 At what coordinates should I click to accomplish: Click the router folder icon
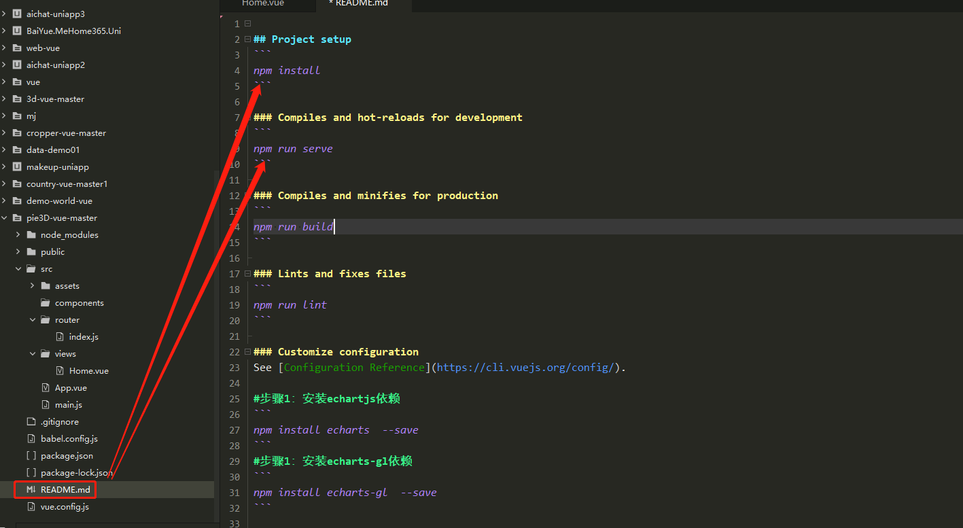[x=46, y=319]
